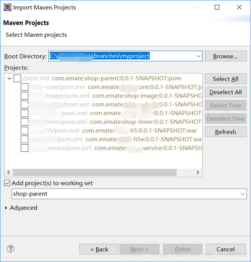Viewport: 251px width, 262px height.
Task: Check the shop-parent root pom.xml checkbox
Action: [x=17, y=78]
